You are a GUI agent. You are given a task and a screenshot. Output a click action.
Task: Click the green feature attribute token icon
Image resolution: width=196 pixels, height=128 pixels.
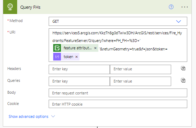57,48
